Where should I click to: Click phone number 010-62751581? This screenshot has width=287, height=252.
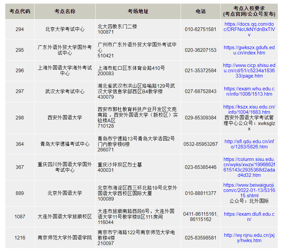tap(201, 29)
